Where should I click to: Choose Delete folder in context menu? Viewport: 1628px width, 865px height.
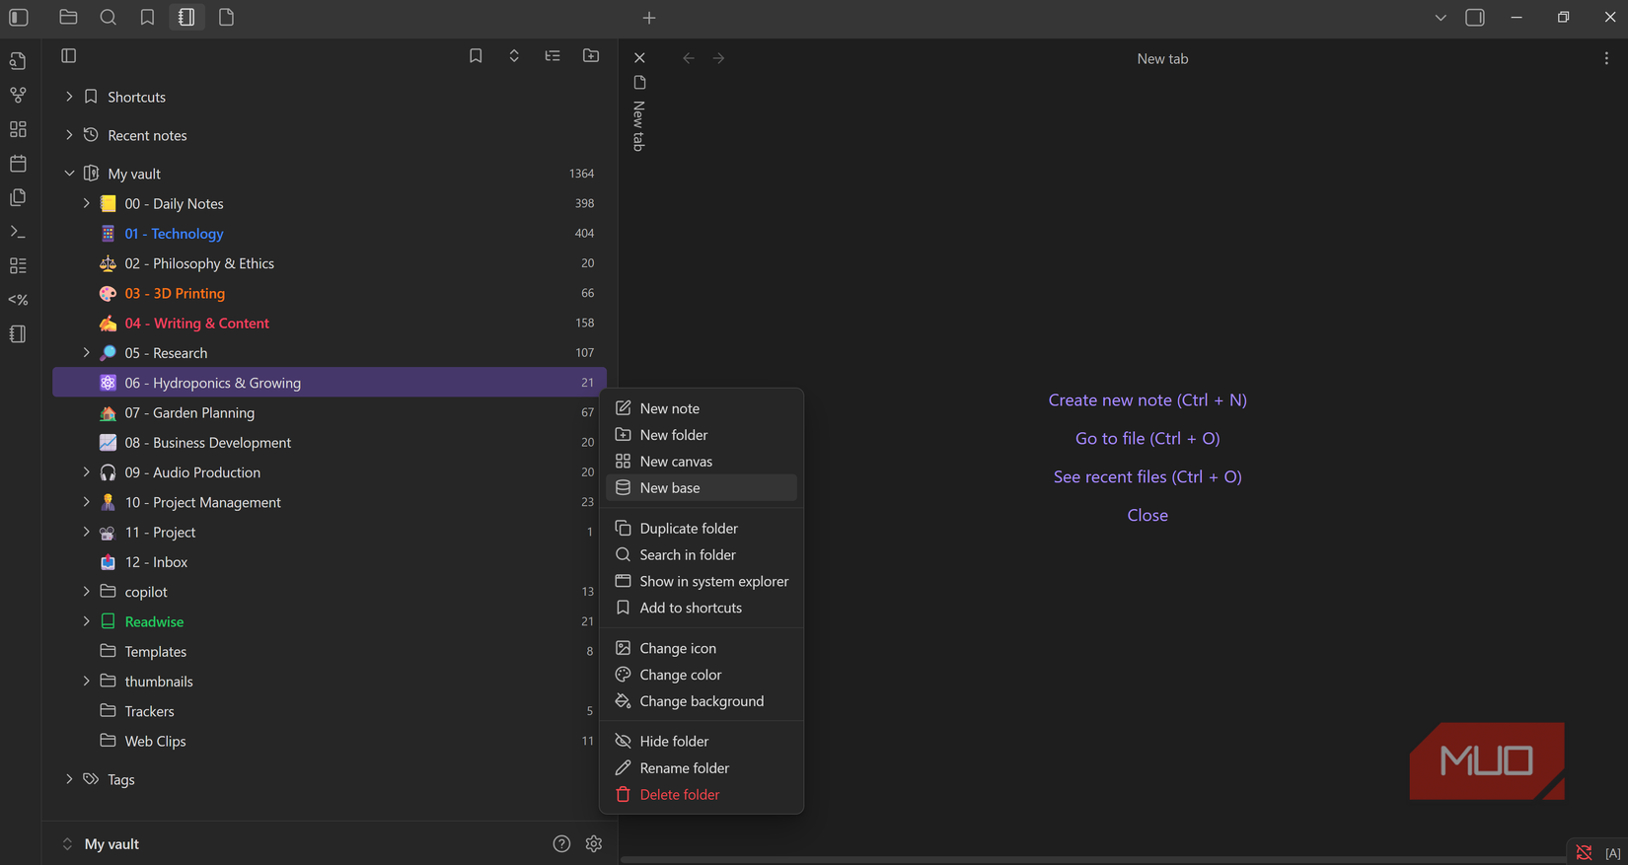[x=679, y=795]
